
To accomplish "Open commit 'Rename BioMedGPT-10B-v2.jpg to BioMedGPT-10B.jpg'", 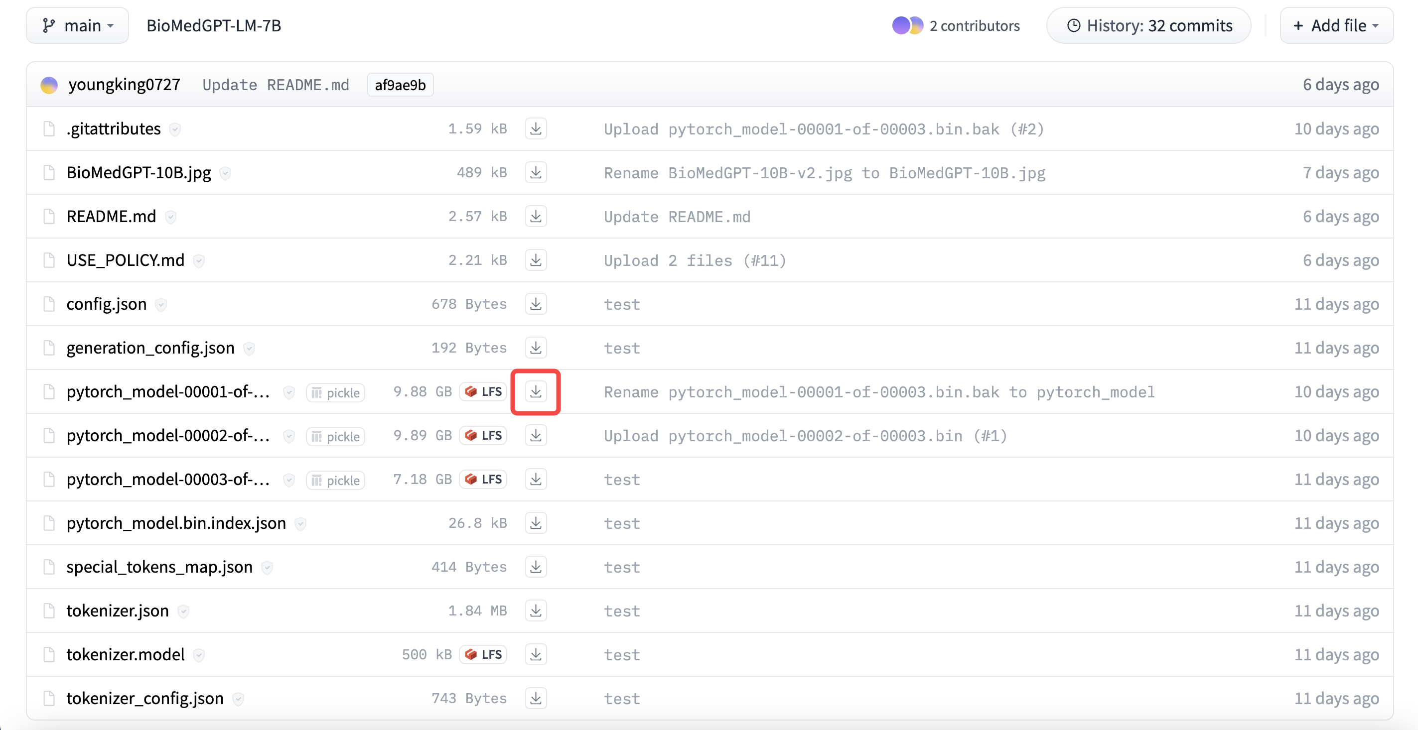I will [x=825, y=173].
